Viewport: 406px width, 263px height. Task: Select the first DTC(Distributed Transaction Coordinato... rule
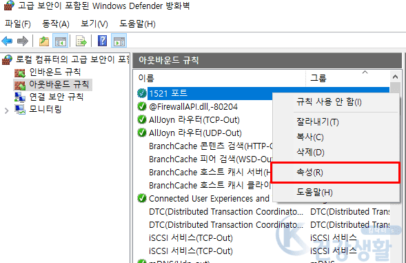(x=226, y=212)
